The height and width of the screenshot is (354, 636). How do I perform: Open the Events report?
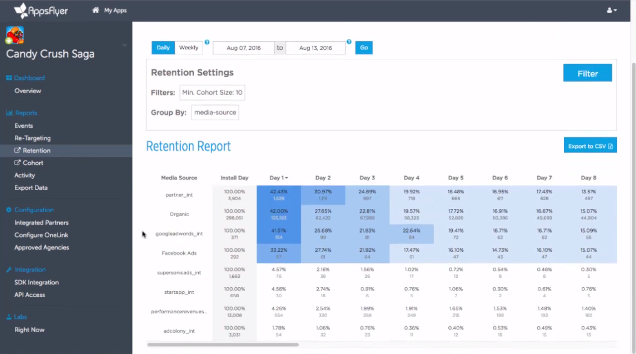point(23,126)
